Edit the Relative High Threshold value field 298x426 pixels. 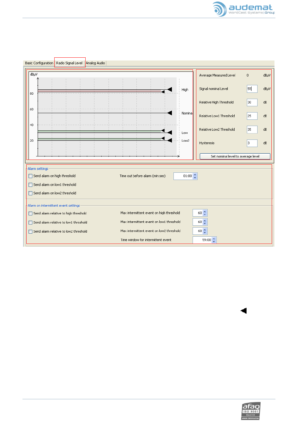click(x=252, y=102)
